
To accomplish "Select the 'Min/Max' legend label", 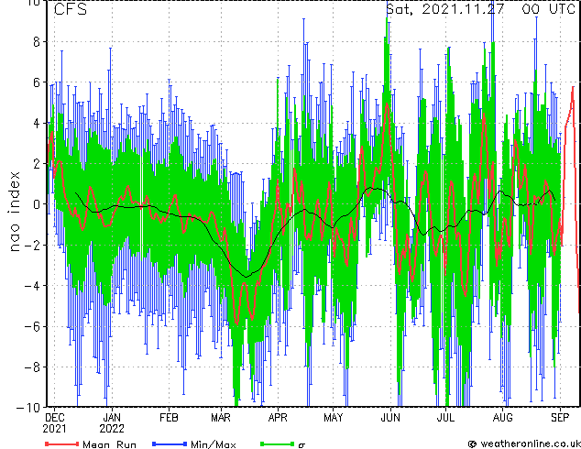I will (x=213, y=444).
